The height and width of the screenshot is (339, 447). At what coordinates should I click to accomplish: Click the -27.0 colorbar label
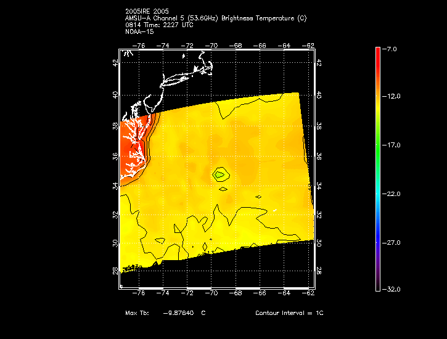(x=392, y=243)
